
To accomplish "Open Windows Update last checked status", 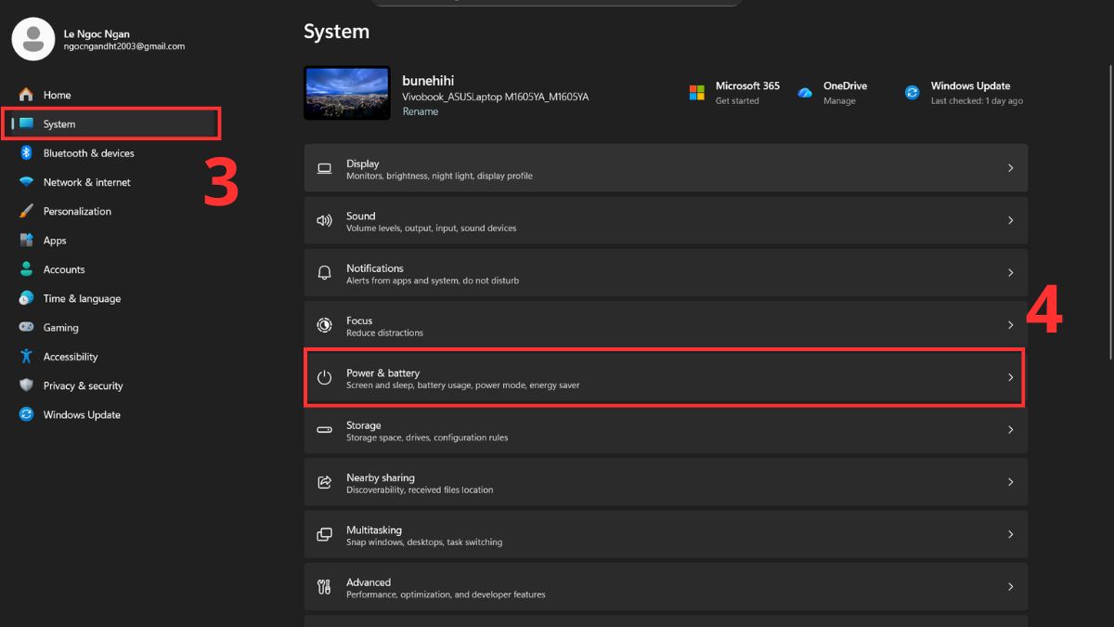I will [x=977, y=101].
